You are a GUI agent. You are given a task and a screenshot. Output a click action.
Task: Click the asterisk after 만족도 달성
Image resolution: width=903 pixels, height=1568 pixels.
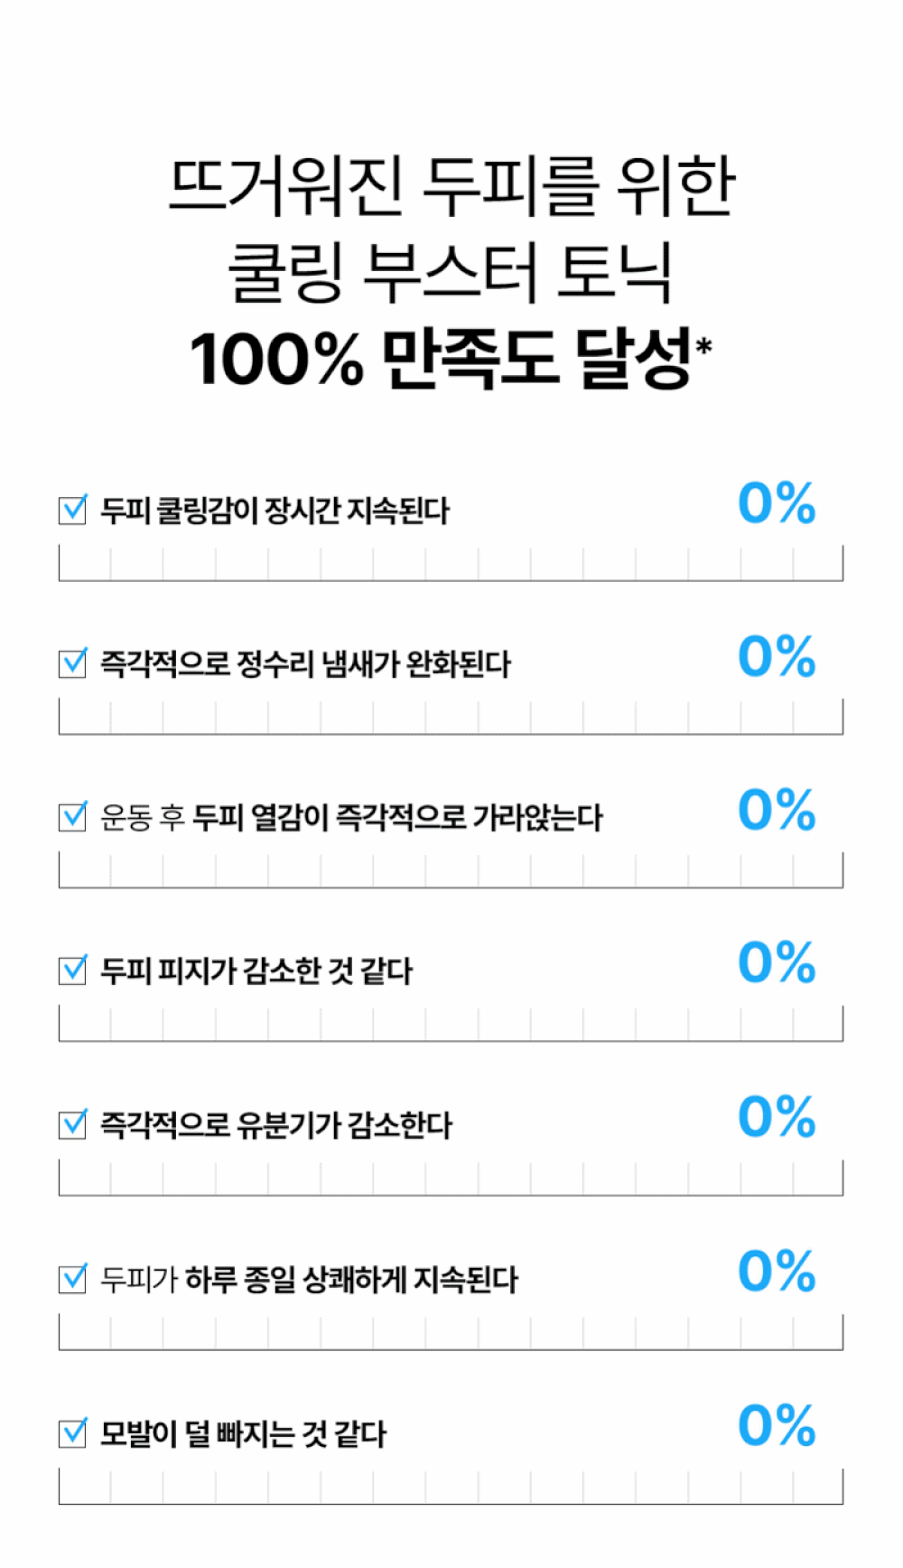pos(704,345)
